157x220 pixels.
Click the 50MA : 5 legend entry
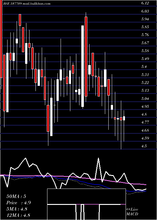point(16,196)
